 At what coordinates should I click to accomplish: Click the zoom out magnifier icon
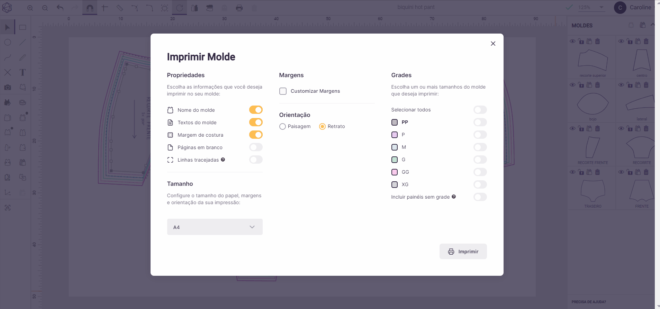click(x=45, y=8)
